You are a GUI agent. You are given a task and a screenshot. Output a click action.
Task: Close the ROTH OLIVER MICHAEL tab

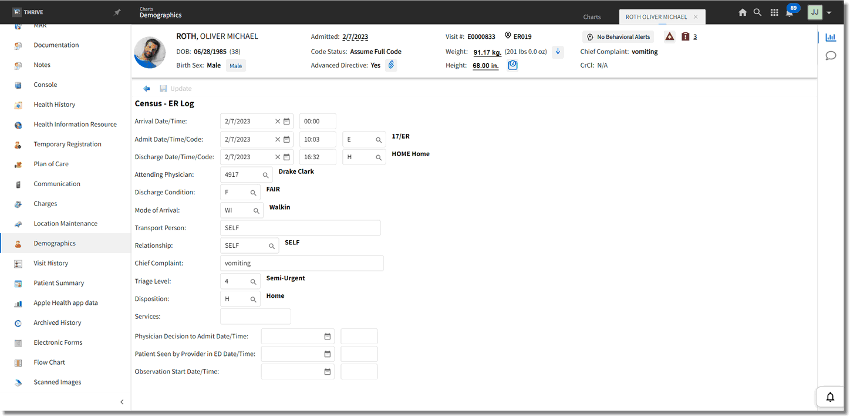696,17
